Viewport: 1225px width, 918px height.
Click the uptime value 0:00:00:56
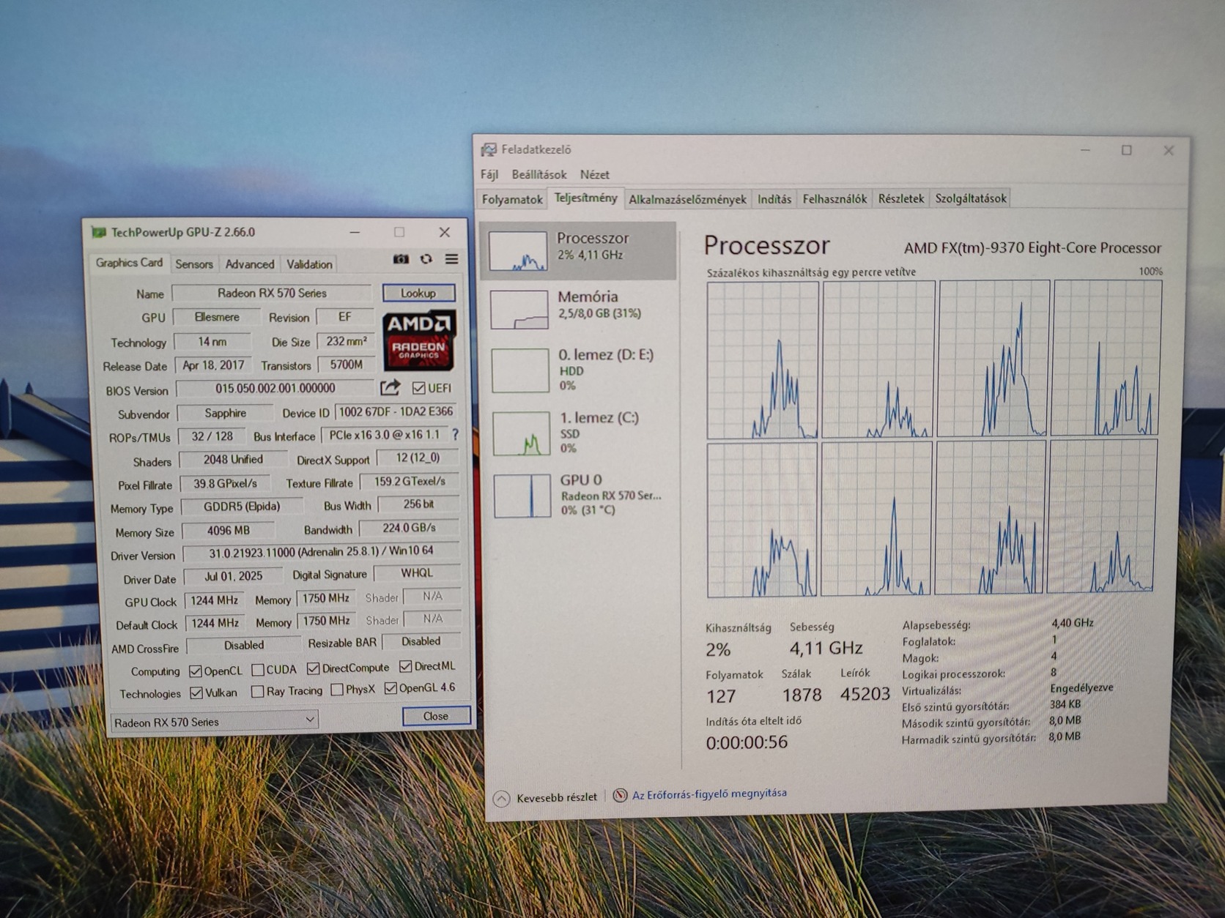[x=747, y=742]
